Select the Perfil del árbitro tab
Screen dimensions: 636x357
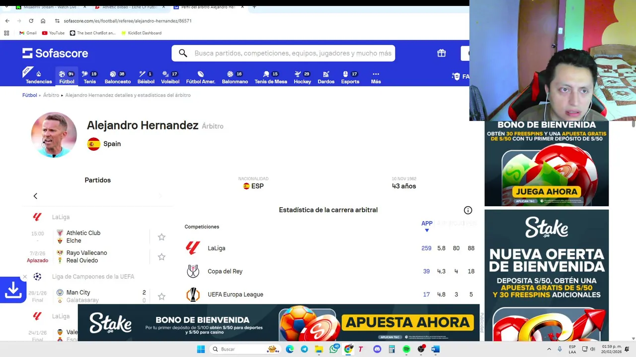pyautogui.click(x=208, y=7)
